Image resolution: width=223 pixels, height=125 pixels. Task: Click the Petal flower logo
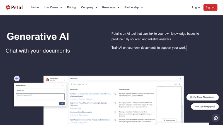[8, 7]
